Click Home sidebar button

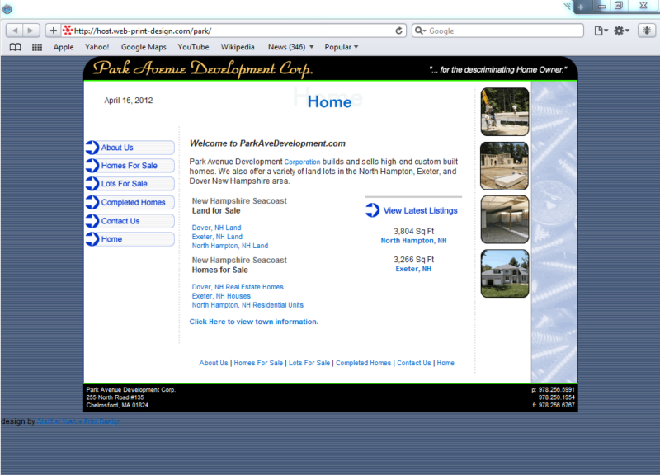pos(130,239)
